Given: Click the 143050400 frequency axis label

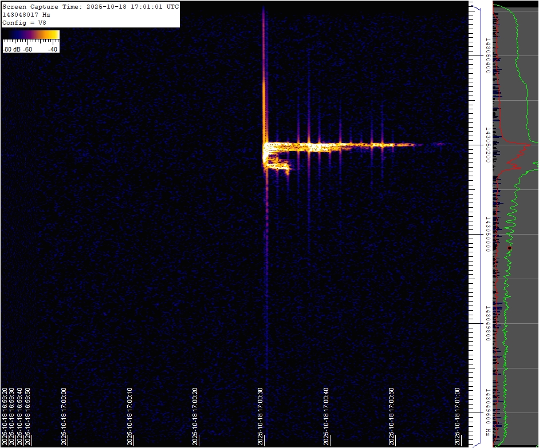Looking at the screenshot, I should point(487,56).
